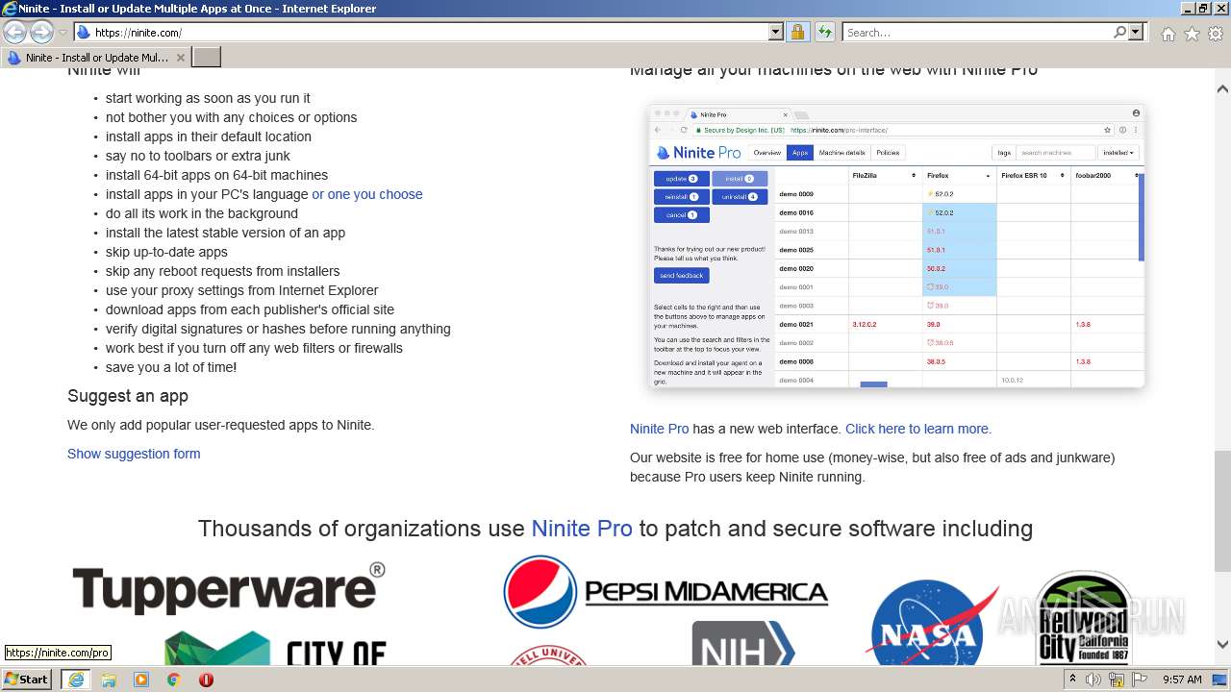Click the Search box field
The width and height of the screenshot is (1231, 692).
click(x=978, y=33)
